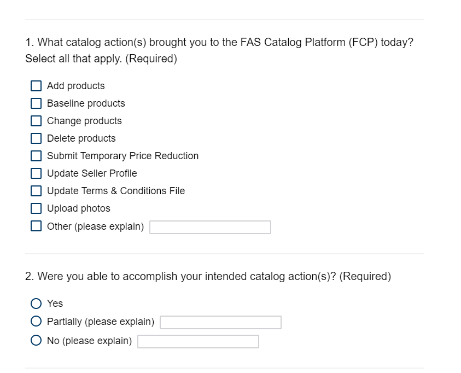Check the Add products checkbox
This screenshot has height=373, width=461.
36,86
